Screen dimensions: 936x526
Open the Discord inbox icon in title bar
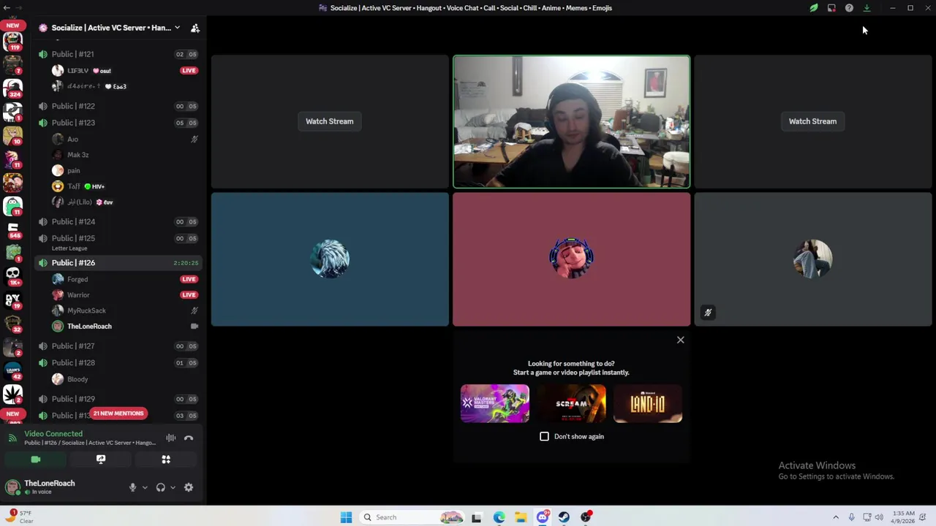(x=831, y=8)
